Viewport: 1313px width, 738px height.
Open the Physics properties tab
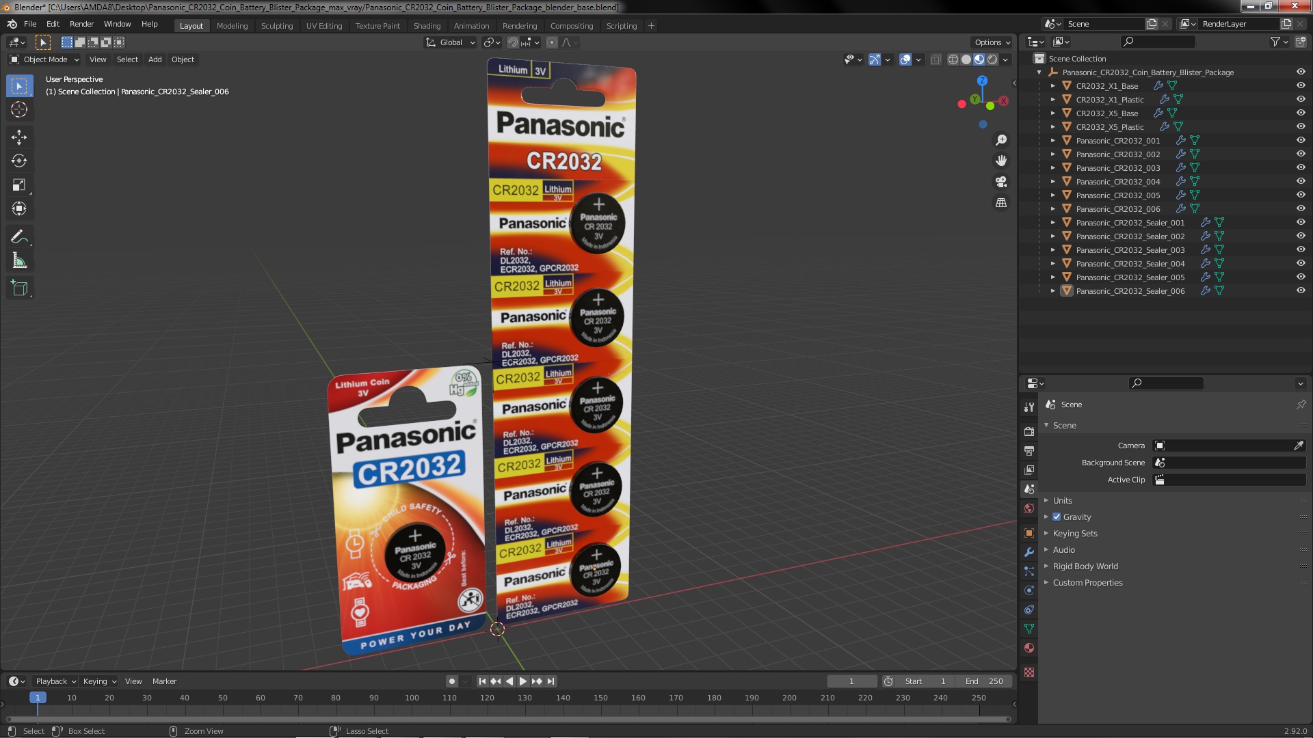point(1029,590)
